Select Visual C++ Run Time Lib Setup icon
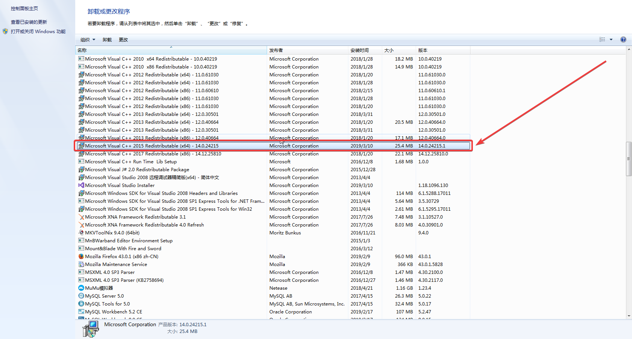The height and width of the screenshot is (339, 632). [x=81, y=161]
